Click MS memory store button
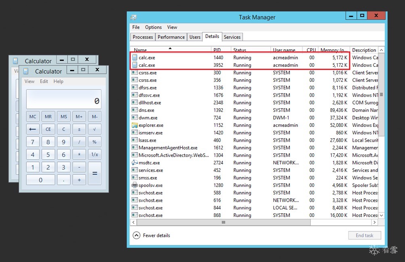 pos(64,116)
